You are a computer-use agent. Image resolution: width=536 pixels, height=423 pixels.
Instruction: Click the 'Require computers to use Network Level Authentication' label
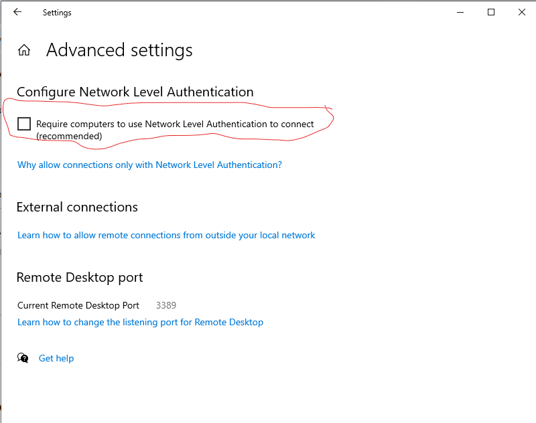coord(175,124)
